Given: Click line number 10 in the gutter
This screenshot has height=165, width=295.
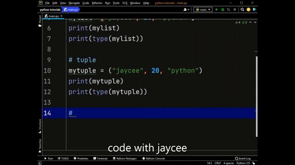Looking at the screenshot, I should pos(47,71).
